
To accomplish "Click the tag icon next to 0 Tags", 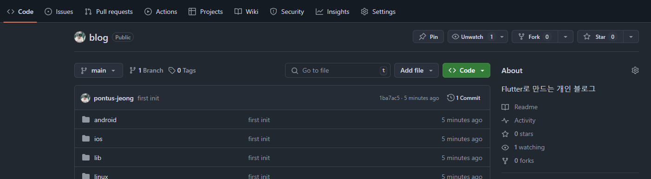I will coord(172,70).
